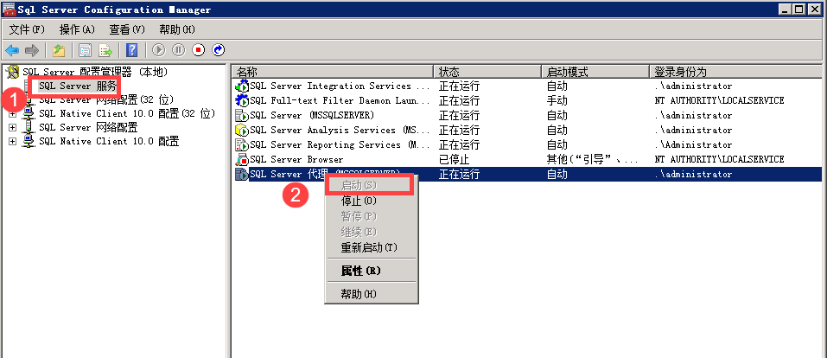Select SQL Full-text Filter Daemon Launcher row name

(x=340, y=100)
